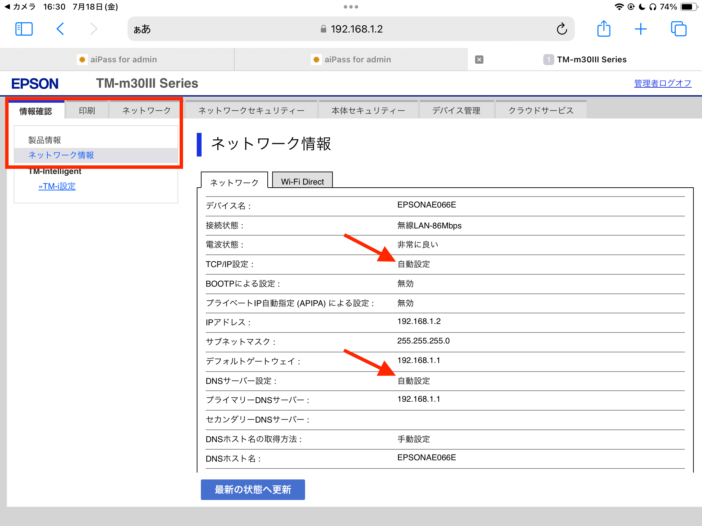This screenshot has height=526, width=702.
Task: Show all tabs overview icon
Action: click(x=679, y=29)
